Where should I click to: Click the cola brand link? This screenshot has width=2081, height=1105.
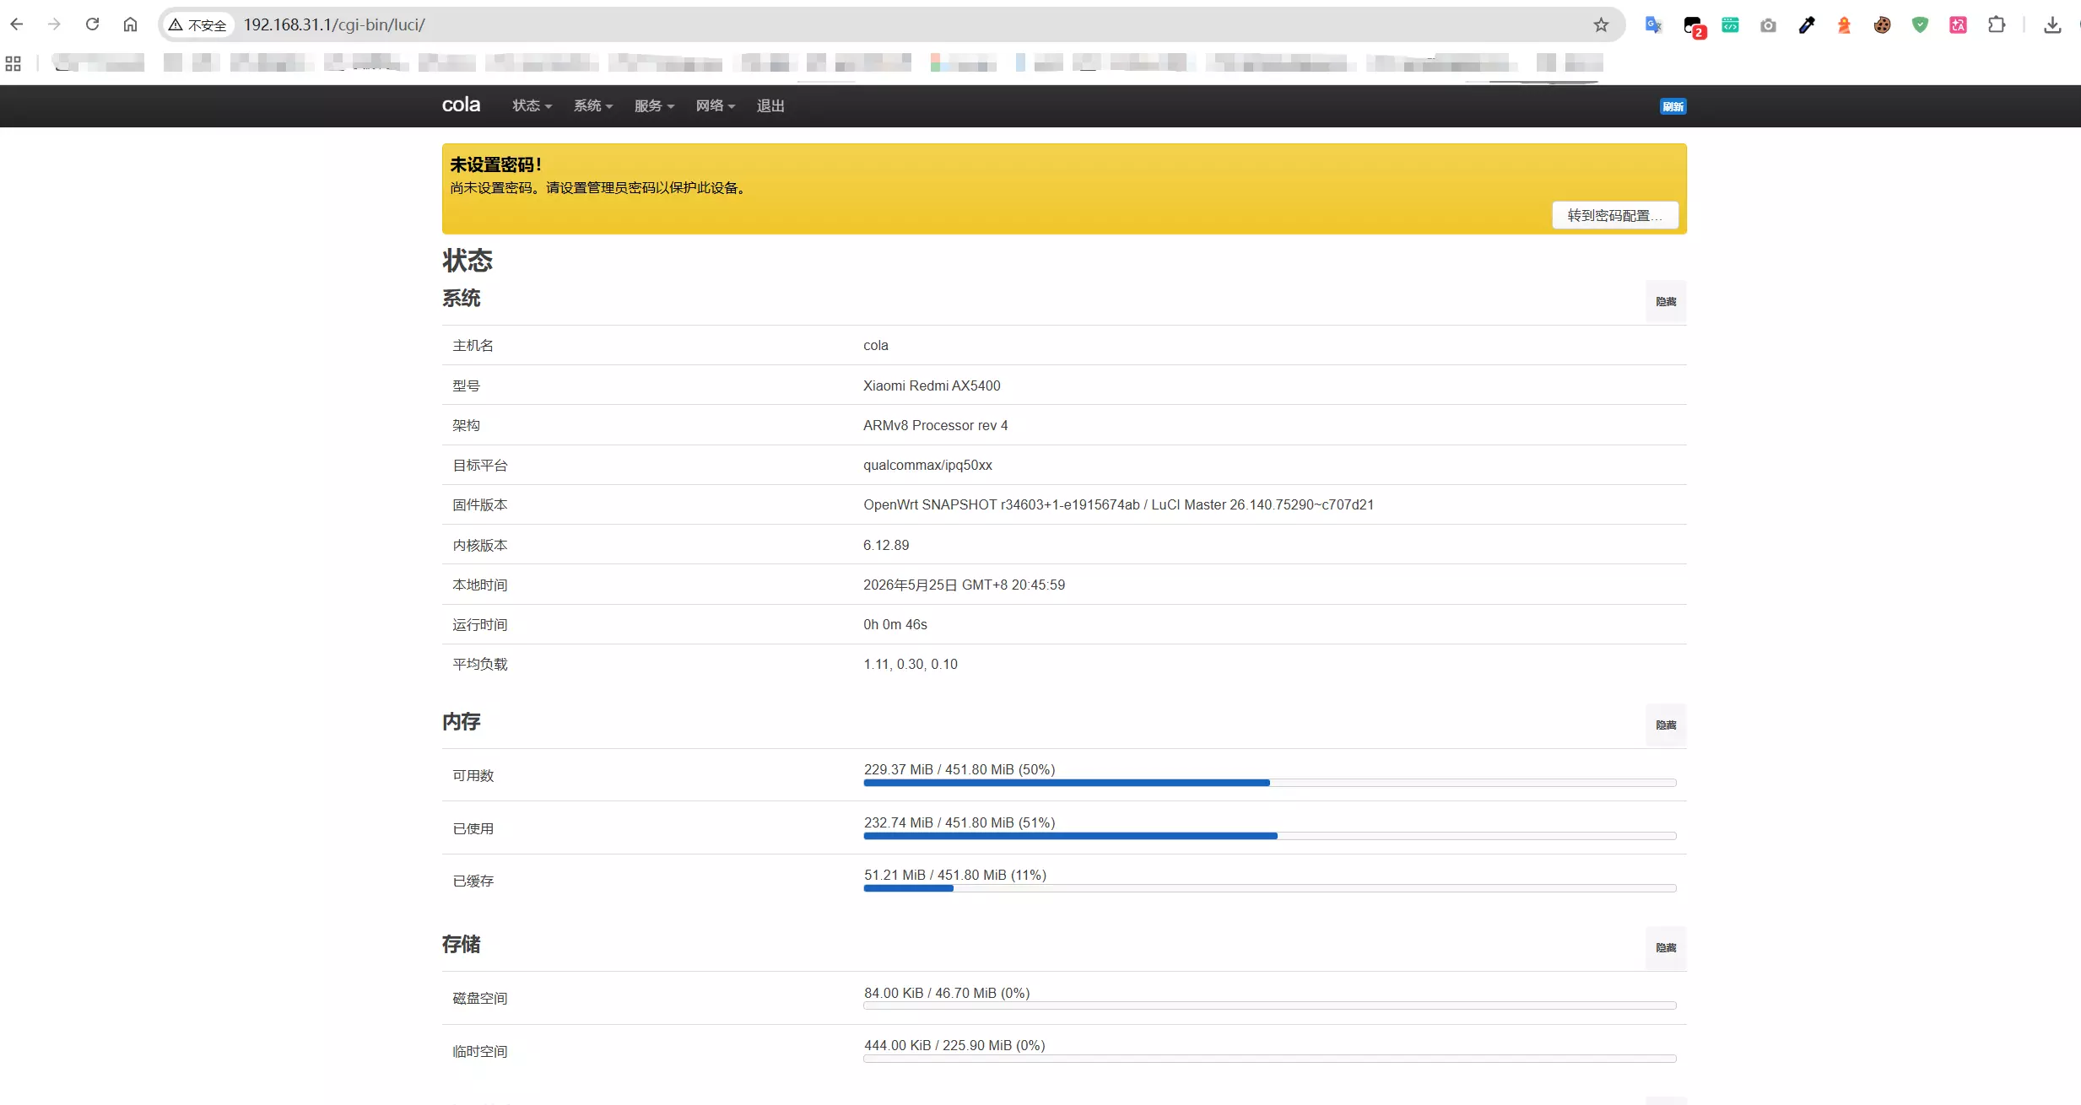point(461,105)
